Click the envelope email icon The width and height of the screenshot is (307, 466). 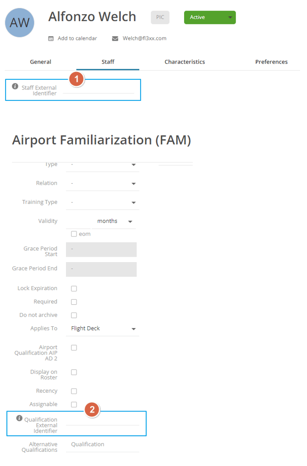[115, 38]
